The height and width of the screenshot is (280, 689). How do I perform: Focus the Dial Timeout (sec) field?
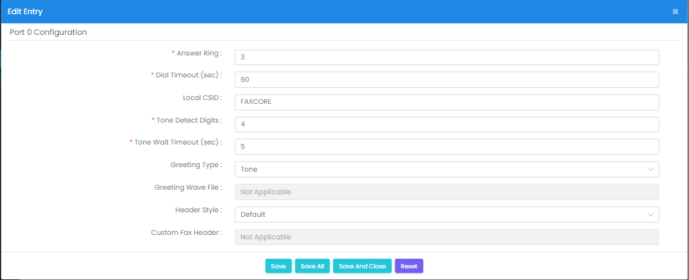point(447,79)
